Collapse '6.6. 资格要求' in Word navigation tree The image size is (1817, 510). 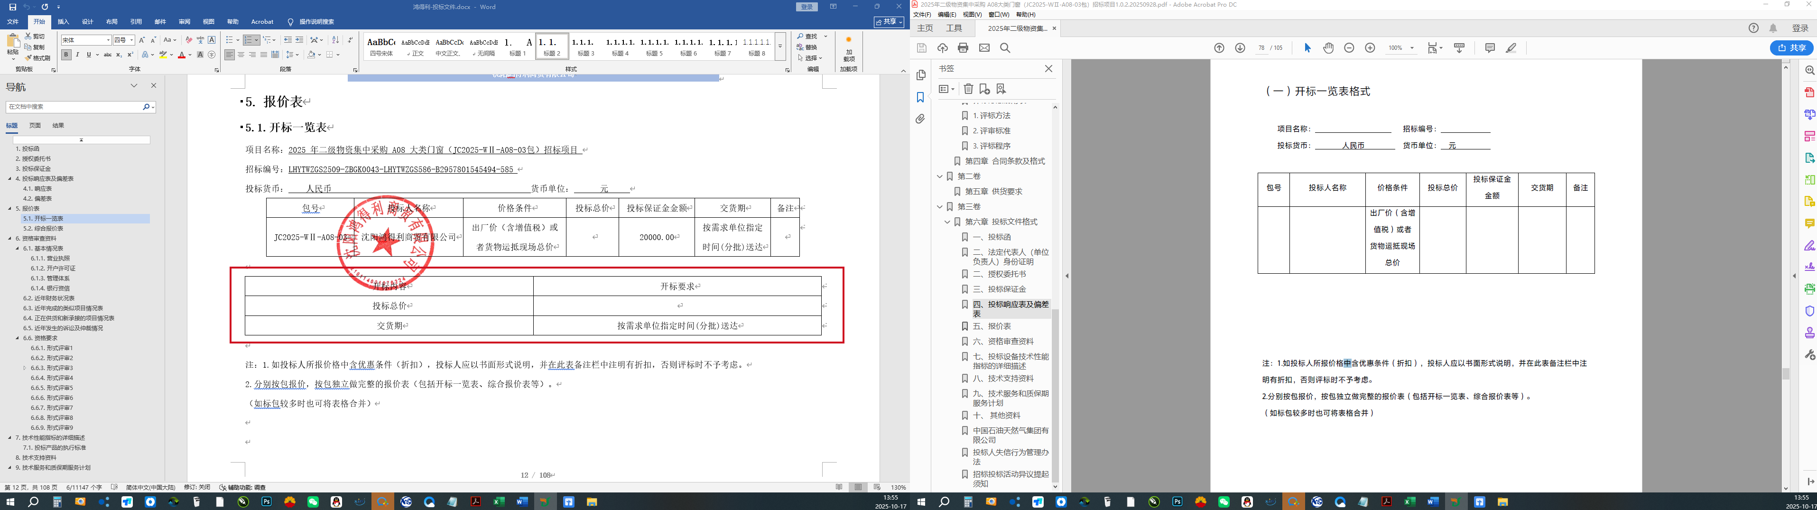[18, 338]
